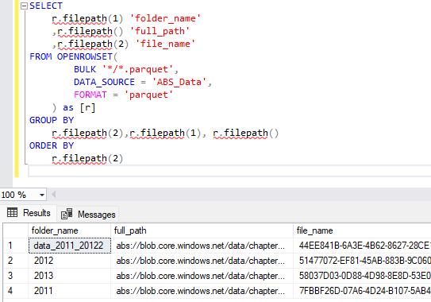Click the Messages tab icon
The width and height of the screenshot is (431, 302).
pyautogui.click(x=67, y=214)
